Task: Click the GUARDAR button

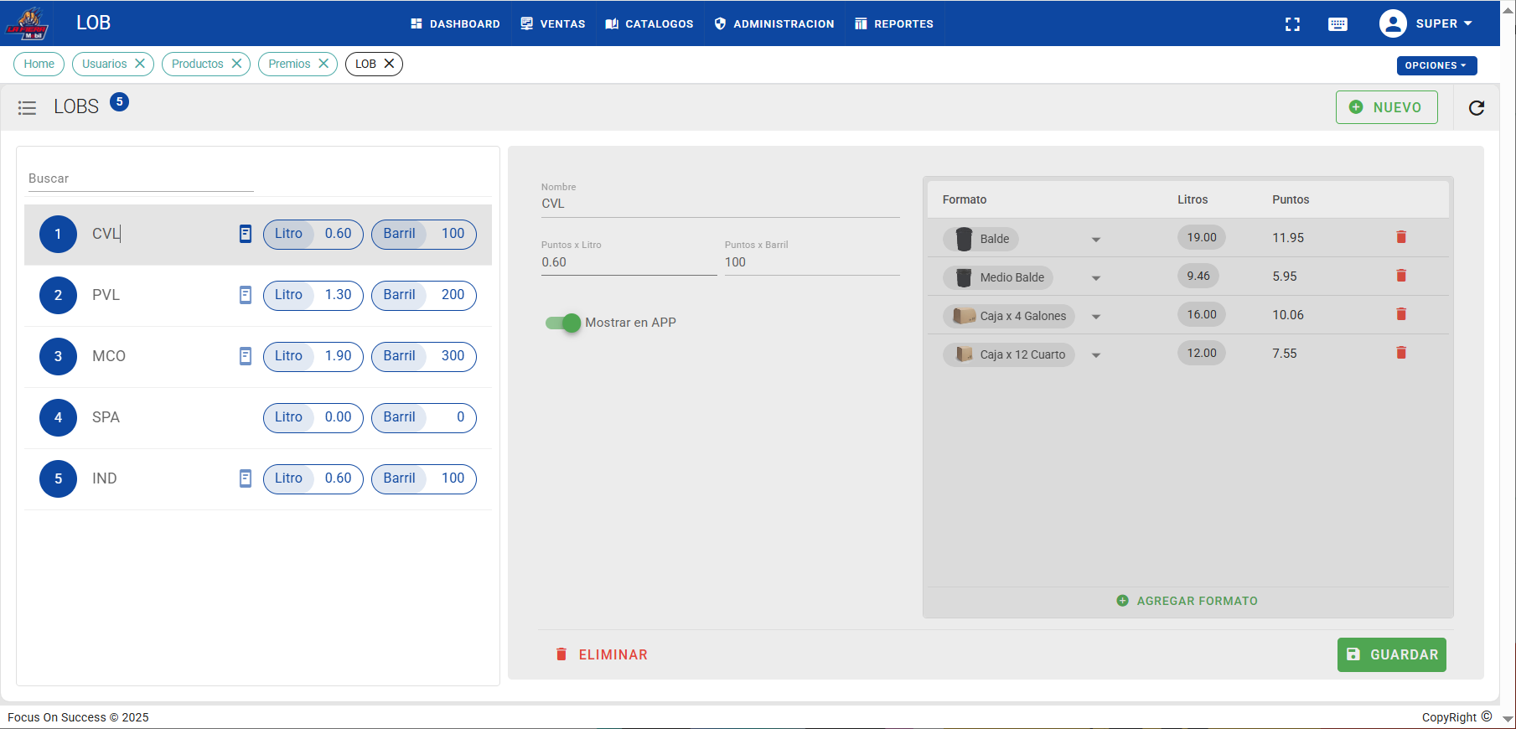Action: click(x=1391, y=654)
